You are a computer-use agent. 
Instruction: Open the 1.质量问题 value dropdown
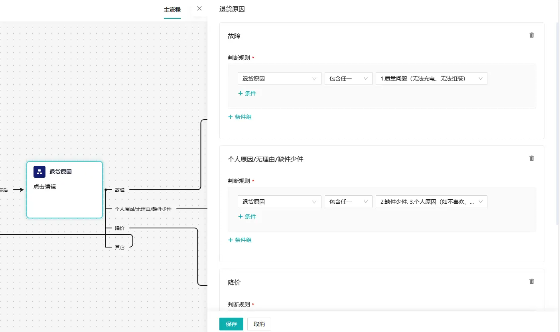coord(432,79)
